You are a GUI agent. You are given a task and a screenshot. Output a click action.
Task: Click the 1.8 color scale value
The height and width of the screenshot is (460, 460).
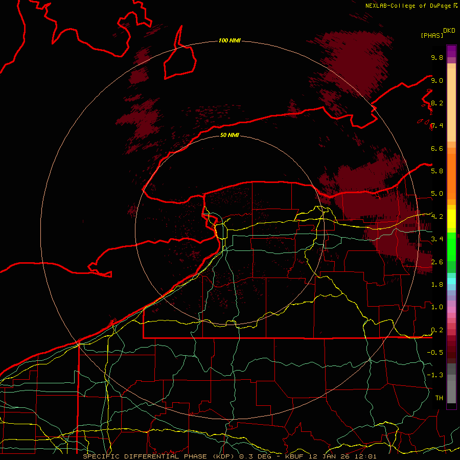point(437,284)
